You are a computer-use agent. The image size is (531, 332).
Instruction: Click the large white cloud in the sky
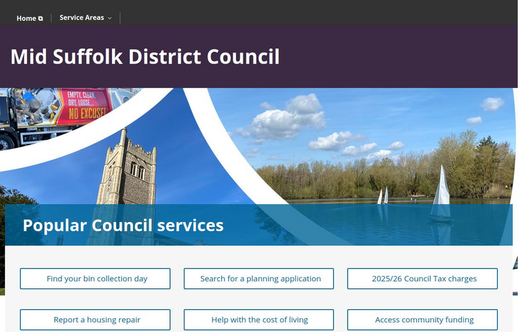click(x=290, y=116)
